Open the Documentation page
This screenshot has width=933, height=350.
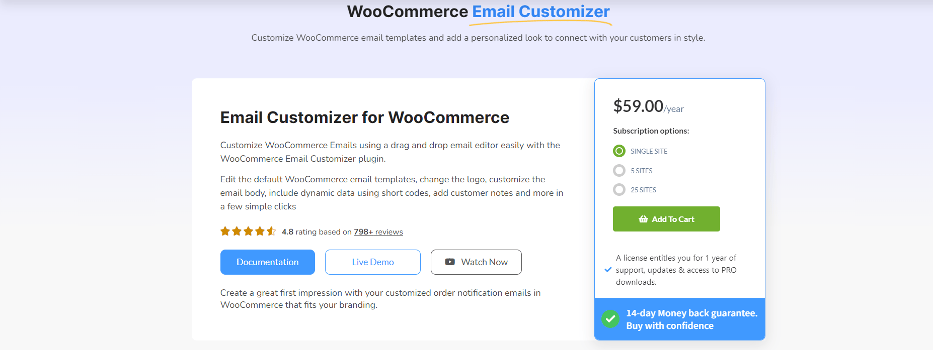coord(267,262)
